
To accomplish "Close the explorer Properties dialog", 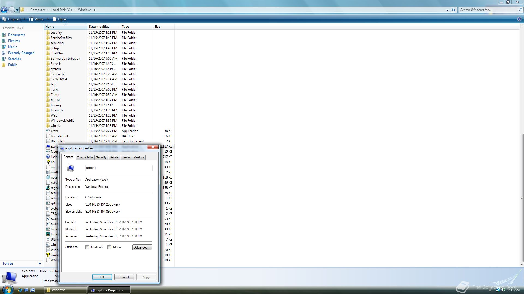I will click(x=153, y=147).
